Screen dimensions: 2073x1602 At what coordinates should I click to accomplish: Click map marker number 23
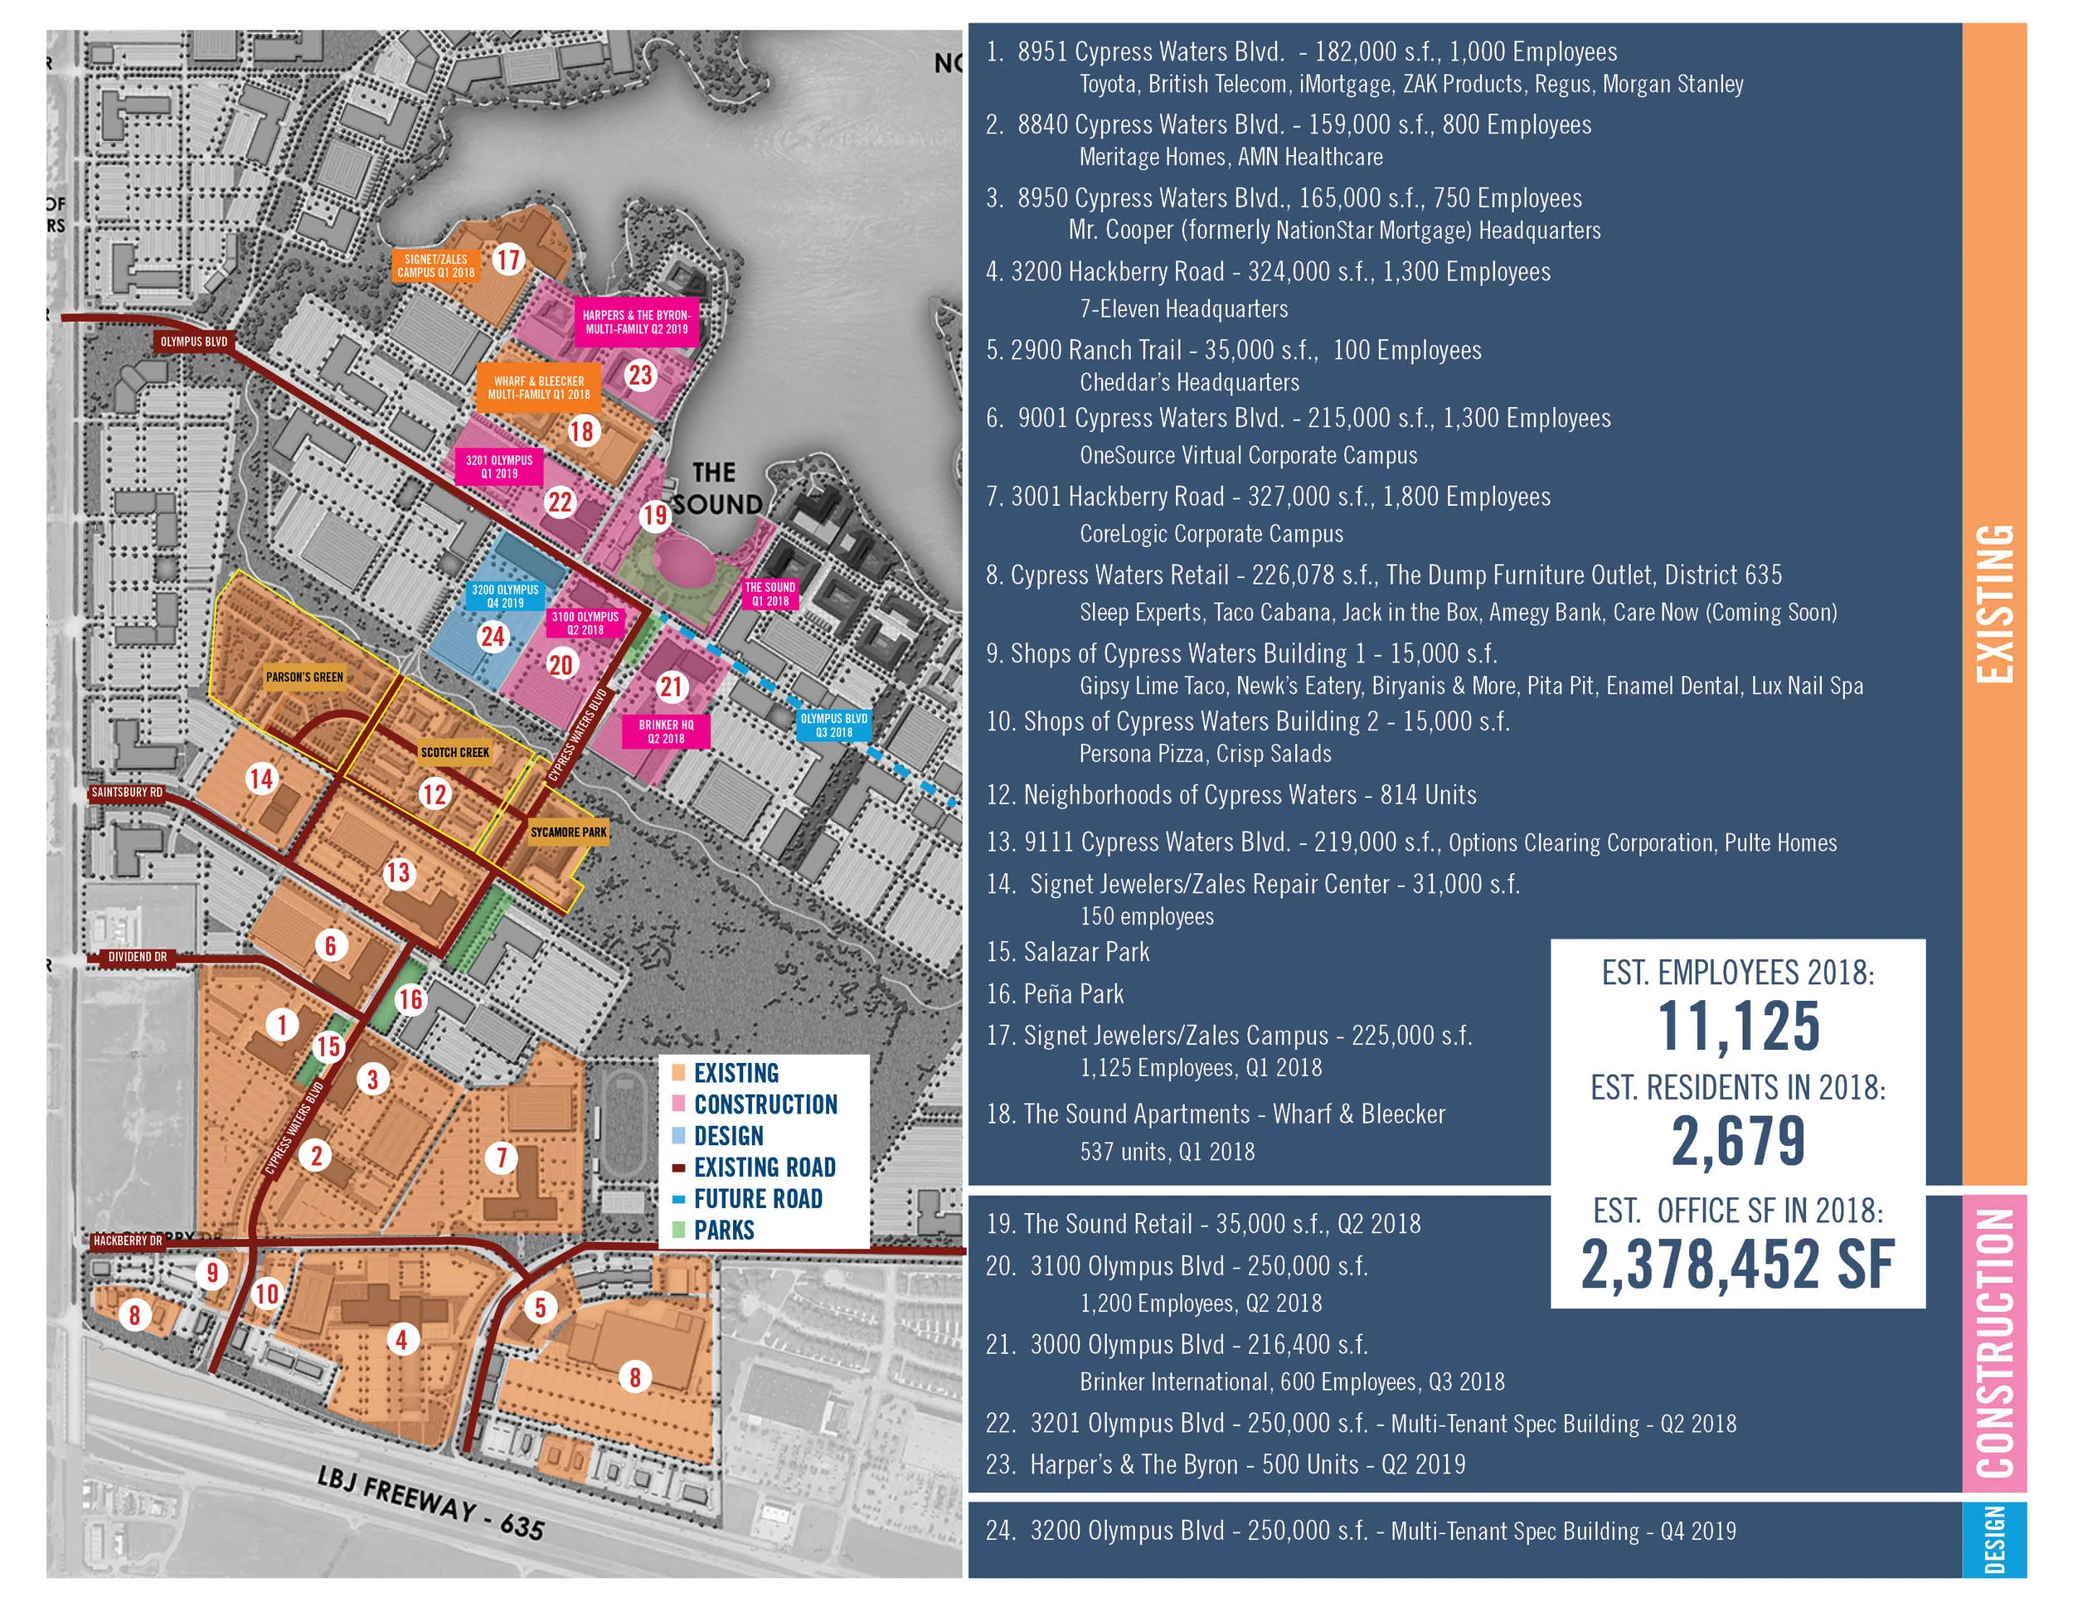coord(640,375)
